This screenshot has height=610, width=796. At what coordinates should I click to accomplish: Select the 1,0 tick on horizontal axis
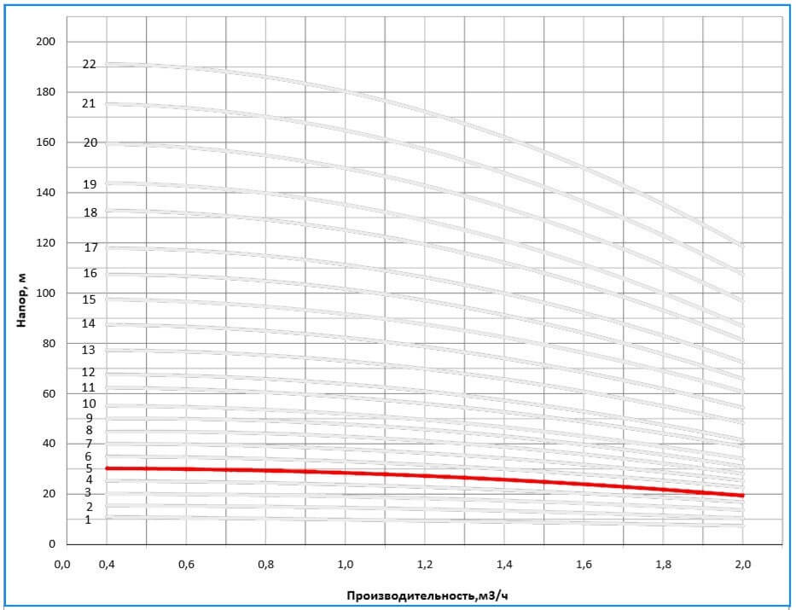click(x=346, y=564)
